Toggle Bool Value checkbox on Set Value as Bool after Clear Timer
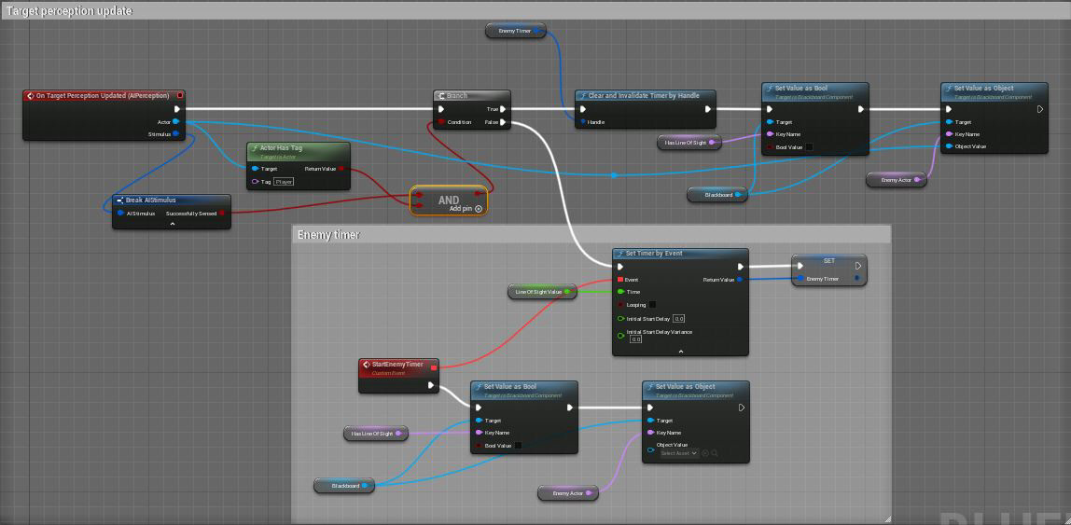This screenshot has width=1071, height=525. tap(810, 146)
